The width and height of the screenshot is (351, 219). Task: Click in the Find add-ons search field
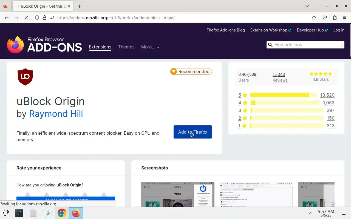point(305,45)
